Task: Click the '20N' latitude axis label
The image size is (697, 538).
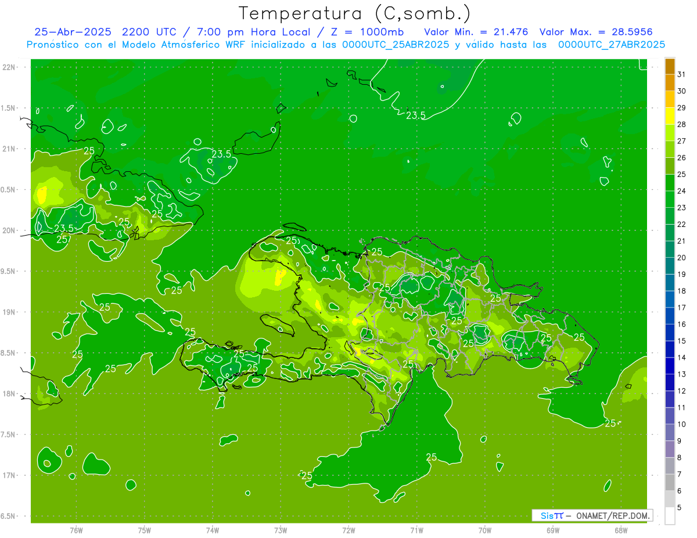Action: pyautogui.click(x=9, y=230)
